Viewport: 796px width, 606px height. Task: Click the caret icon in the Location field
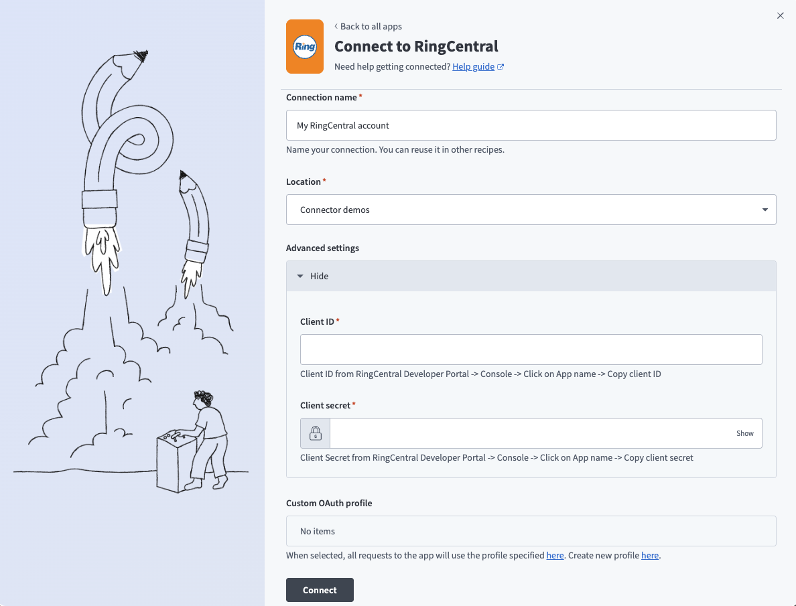765,210
